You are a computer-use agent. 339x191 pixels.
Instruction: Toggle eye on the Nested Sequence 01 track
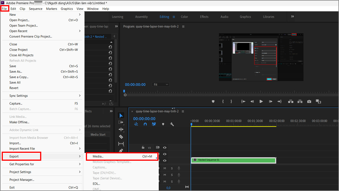[164, 161]
